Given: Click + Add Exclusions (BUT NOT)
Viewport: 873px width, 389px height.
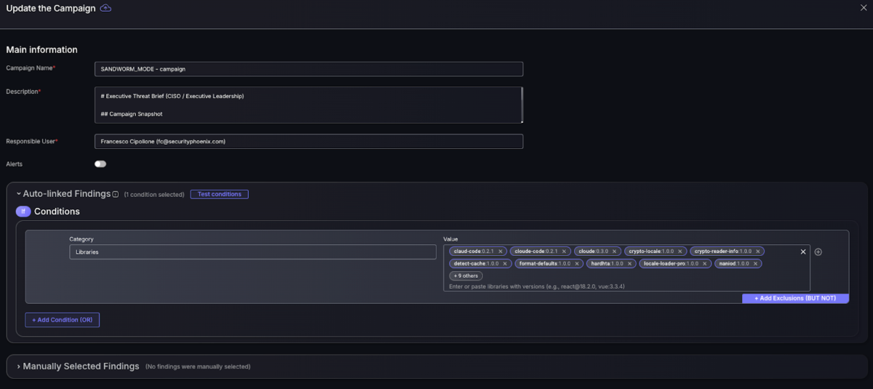Looking at the screenshot, I should pyautogui.click(x=795, y=298).
